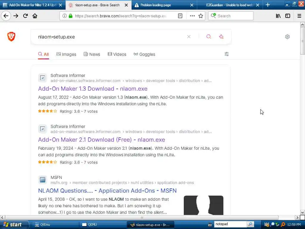Close the nlaom-setup.exe Brave Search tab
Image resolution: width=305 pixels, height=229 pixels.
(x=126, y=5)
